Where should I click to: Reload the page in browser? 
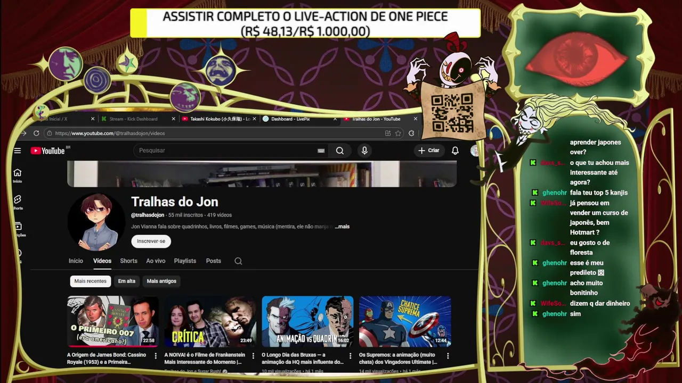click(36, 134)
